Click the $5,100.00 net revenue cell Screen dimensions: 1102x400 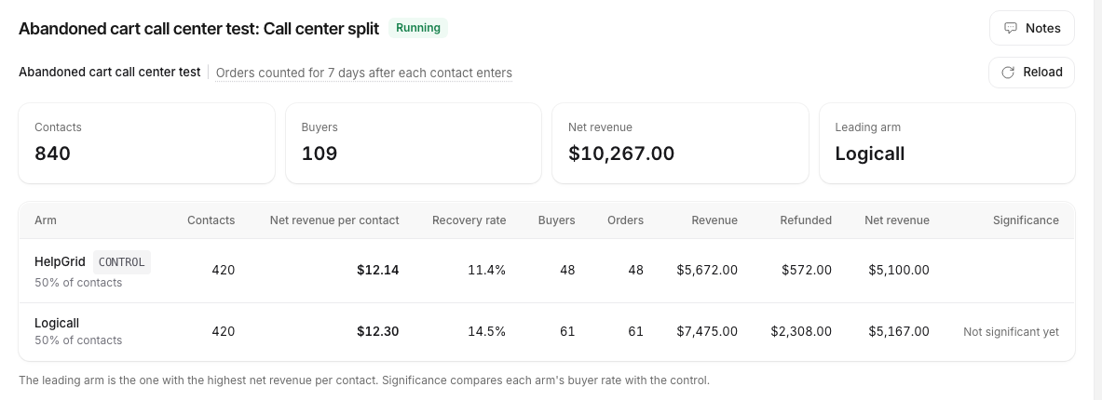(x=899, y=270)
